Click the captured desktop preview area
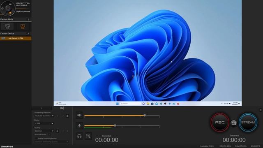The width and height of the screenshot is (263, 148). click(148, 53)
